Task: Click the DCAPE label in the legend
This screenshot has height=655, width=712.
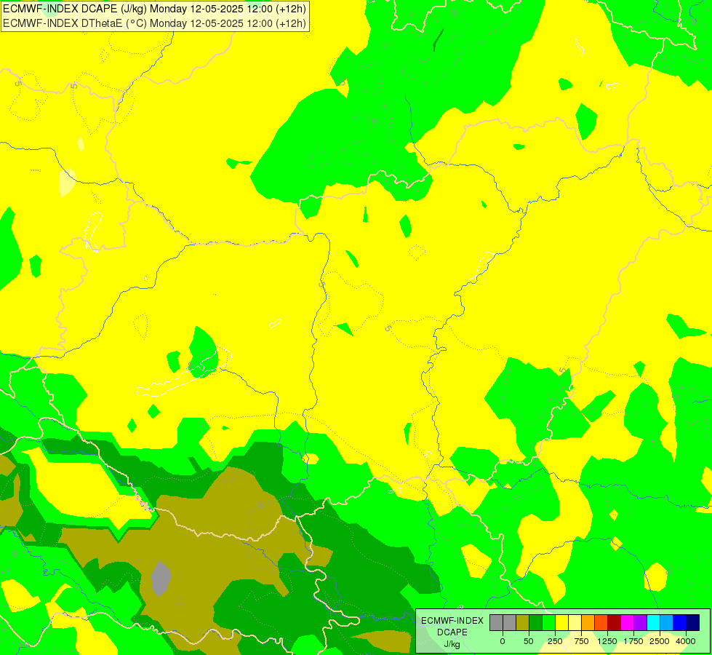Action: 452,632
